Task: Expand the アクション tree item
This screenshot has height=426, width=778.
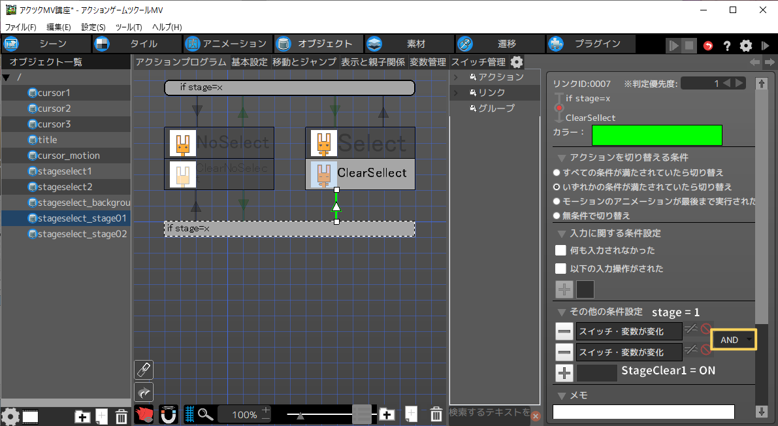Action: pos(456,77)
